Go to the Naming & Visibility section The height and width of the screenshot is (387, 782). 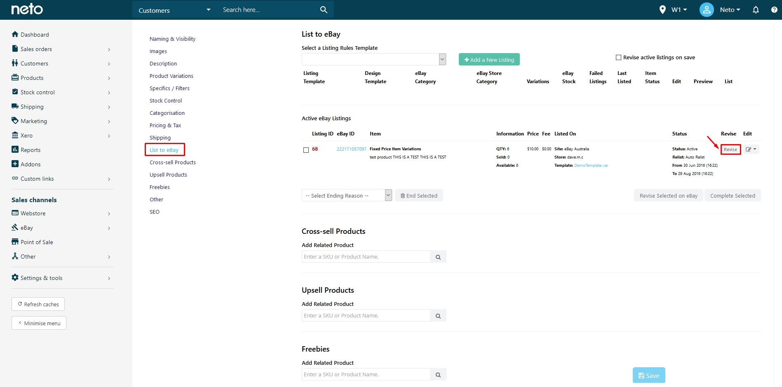tap(172, 39)
